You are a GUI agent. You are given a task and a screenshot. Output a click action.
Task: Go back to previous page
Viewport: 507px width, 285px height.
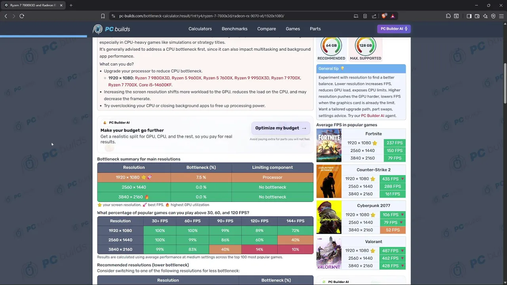pos(6,16)
